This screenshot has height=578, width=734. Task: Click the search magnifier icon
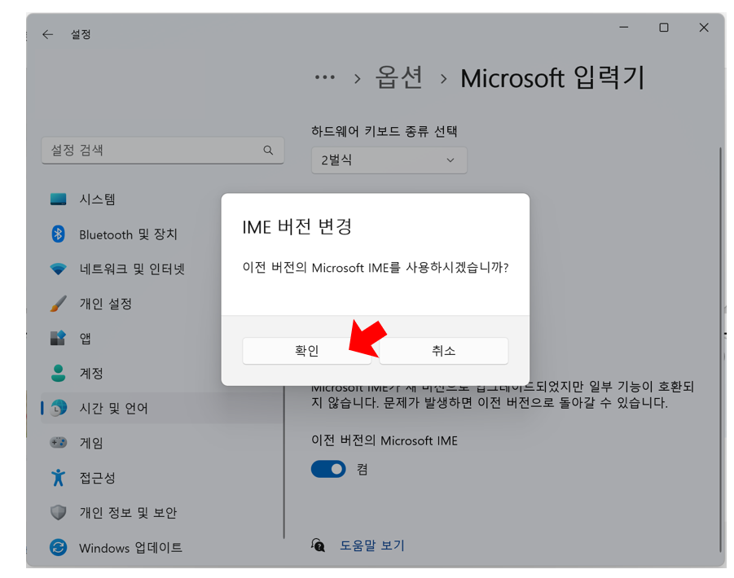click(x=268, y=150)
